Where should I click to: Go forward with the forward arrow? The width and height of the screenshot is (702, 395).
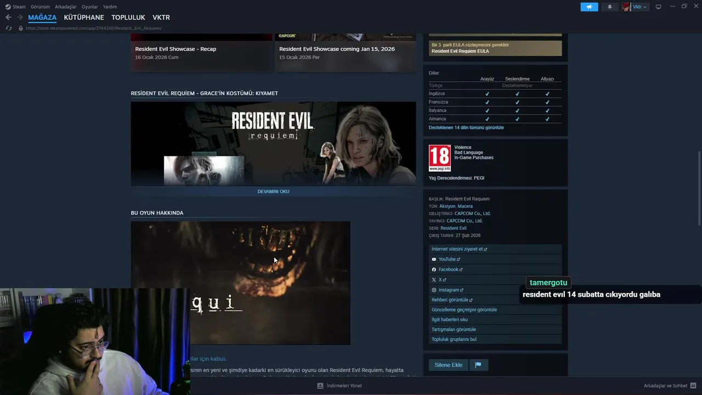tap(20, 18)
